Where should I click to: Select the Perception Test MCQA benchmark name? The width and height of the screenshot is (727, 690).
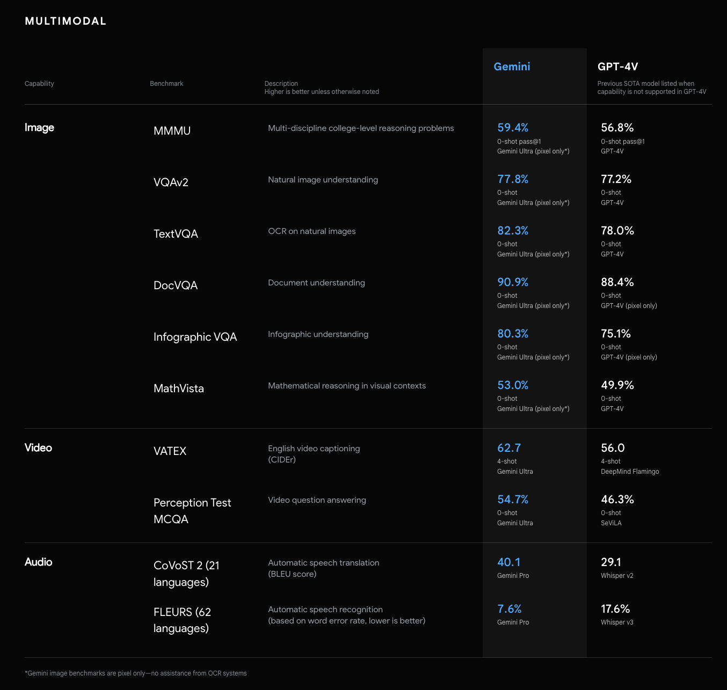pos(192,511)
